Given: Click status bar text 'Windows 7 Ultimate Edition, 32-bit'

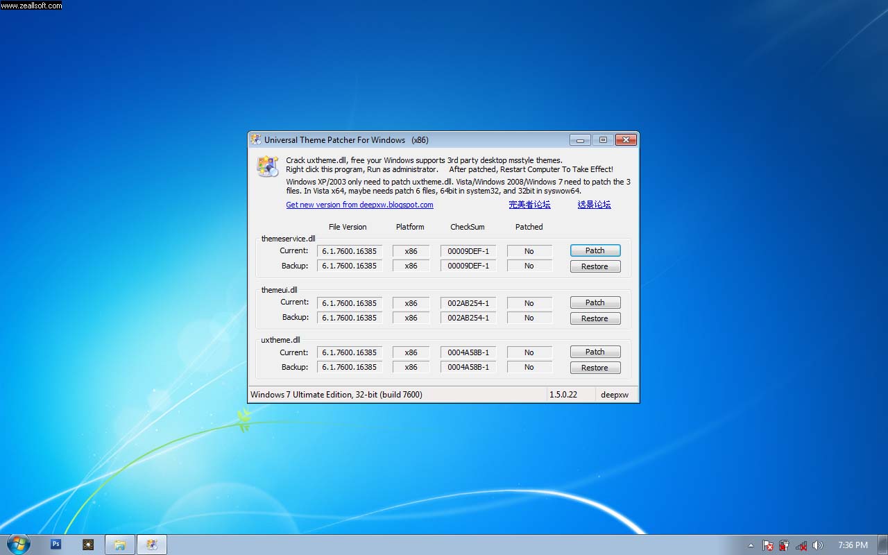Looking at the screenshot, I should coord(336,395).
